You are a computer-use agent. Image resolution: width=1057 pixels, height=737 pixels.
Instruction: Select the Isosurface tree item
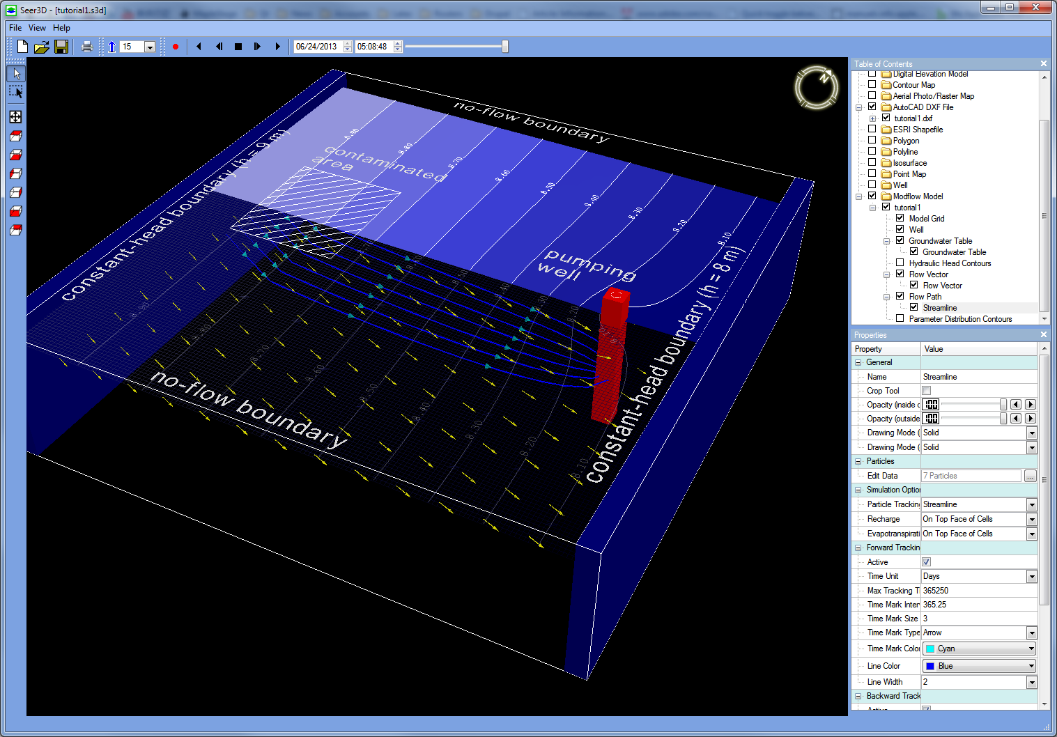tap(910, 163)
